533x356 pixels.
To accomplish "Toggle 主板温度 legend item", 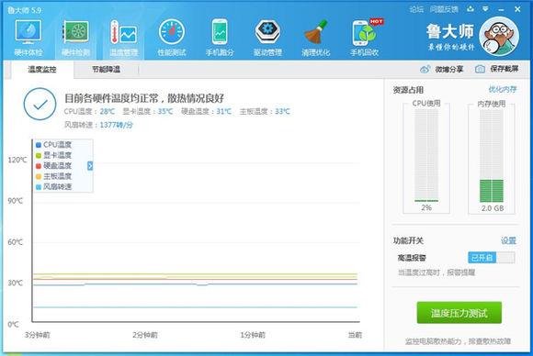I will click(x=53, y=176).
